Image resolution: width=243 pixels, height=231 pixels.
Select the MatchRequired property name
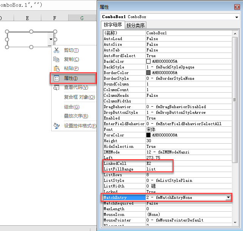(118, 203)
